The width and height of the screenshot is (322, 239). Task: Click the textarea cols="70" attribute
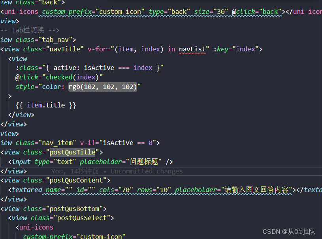tap(116, 190)
